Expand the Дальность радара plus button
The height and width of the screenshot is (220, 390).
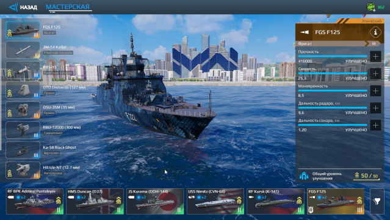point(375,108)
